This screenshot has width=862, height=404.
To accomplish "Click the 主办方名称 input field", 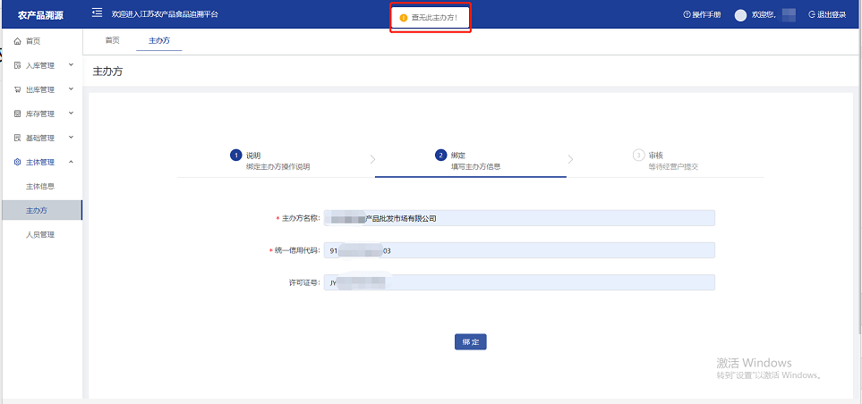I will point(519,218).
